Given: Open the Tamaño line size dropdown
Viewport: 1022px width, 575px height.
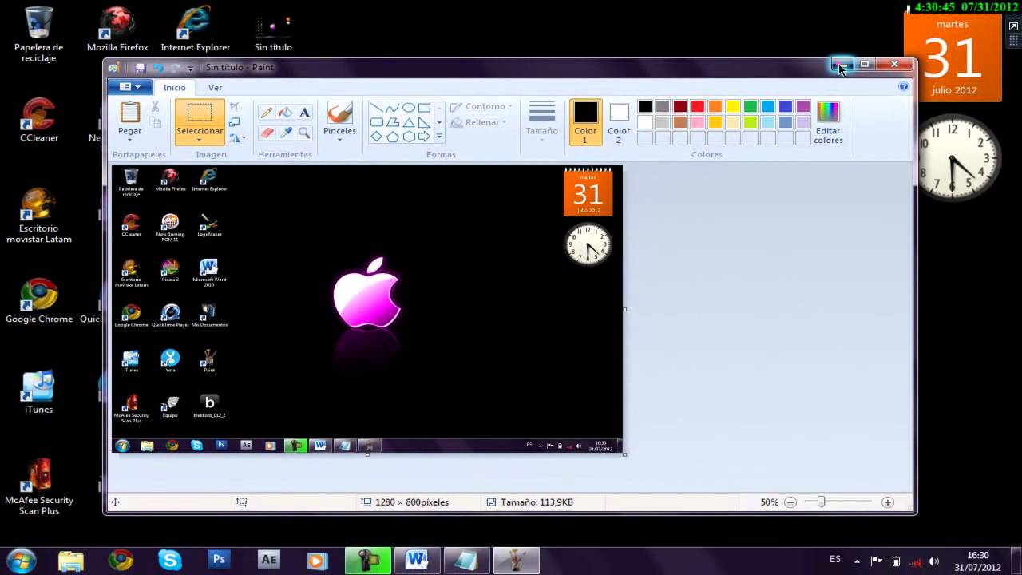Looking at the screenshot, I should 541,122.
